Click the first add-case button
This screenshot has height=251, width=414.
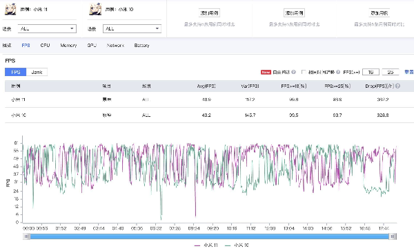tap(209, 12)
